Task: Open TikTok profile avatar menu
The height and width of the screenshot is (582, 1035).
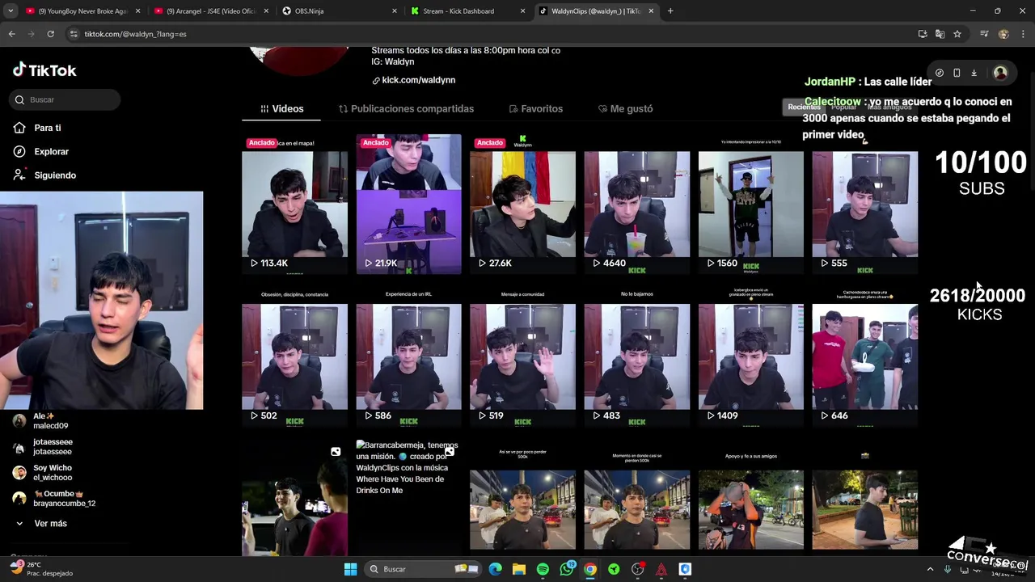Action: pyautogui.click(x=1000, y=73)
